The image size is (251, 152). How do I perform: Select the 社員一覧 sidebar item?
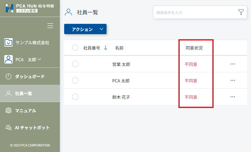(x=30, y=93)
